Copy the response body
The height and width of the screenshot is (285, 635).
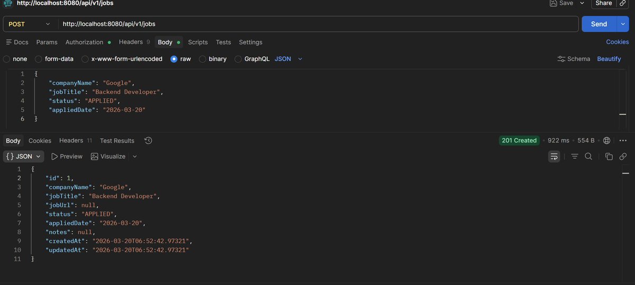pos(609,156)
